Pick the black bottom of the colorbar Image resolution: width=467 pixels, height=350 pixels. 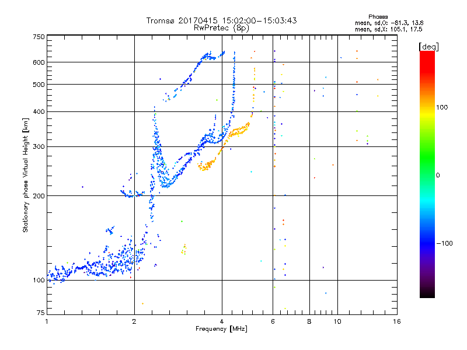(427, 293)
